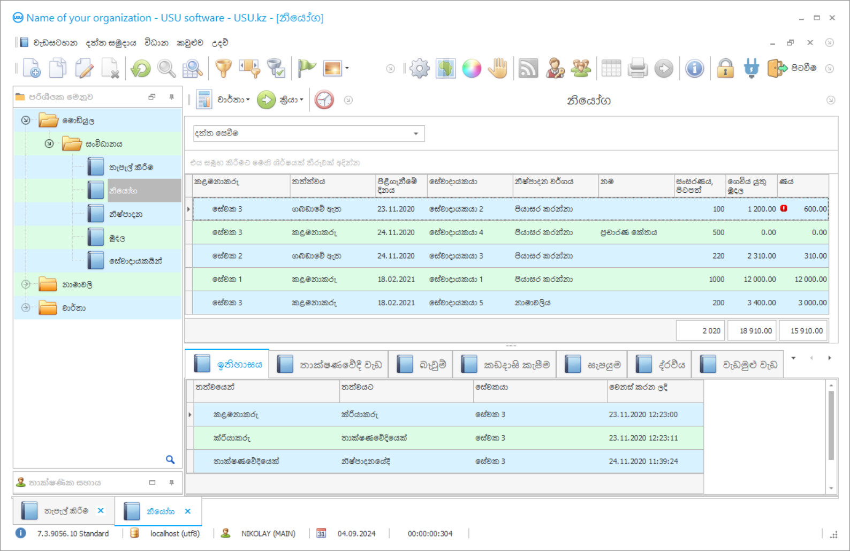Click the map icon in toolbar
Image resolution: width=850 pixels, height=551 pixels.
[x=445, y=69]
